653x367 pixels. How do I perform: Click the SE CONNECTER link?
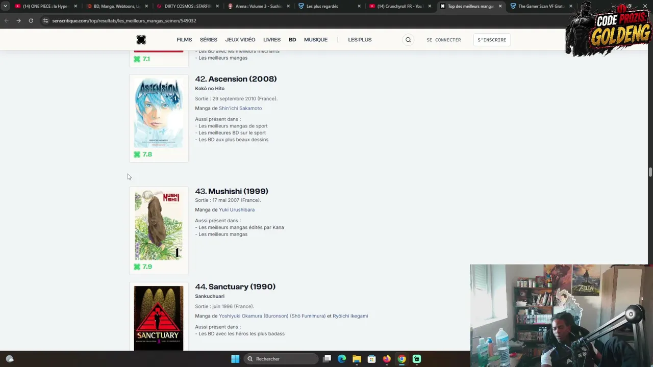point(444,40)
